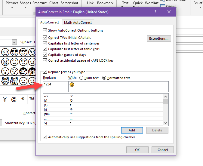This screenshot has height=166, width=203.
Task: Switch to the Math AutoCorrect tab
Action: pos(78,23)
